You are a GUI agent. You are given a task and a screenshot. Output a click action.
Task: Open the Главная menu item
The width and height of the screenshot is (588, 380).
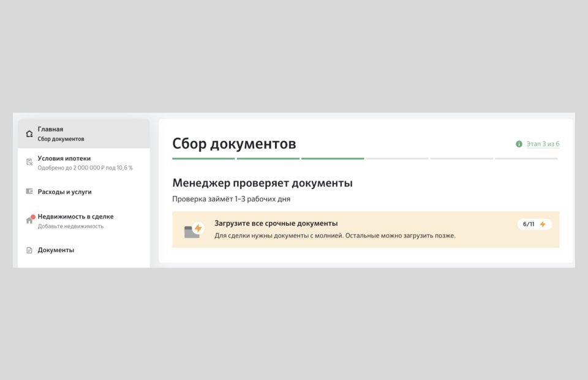(x=84, y=134)
